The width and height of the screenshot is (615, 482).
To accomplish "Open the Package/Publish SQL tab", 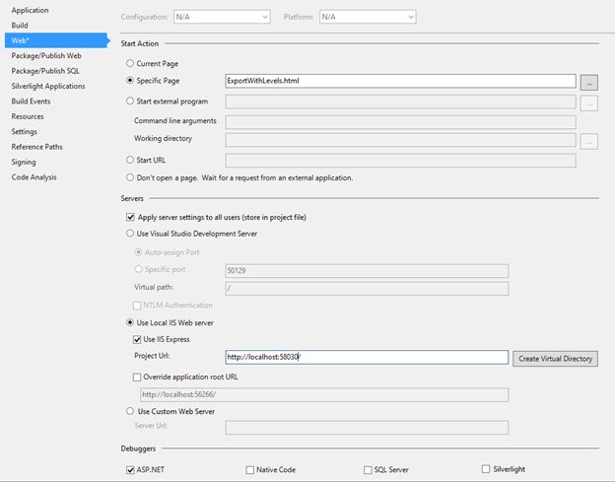I will (x=45, y=71).
